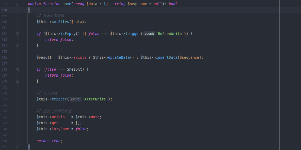Click the 'event:' inlay hint before 'BeforeWrite'
The image size is (301, 150).
[x=149, y=34]
